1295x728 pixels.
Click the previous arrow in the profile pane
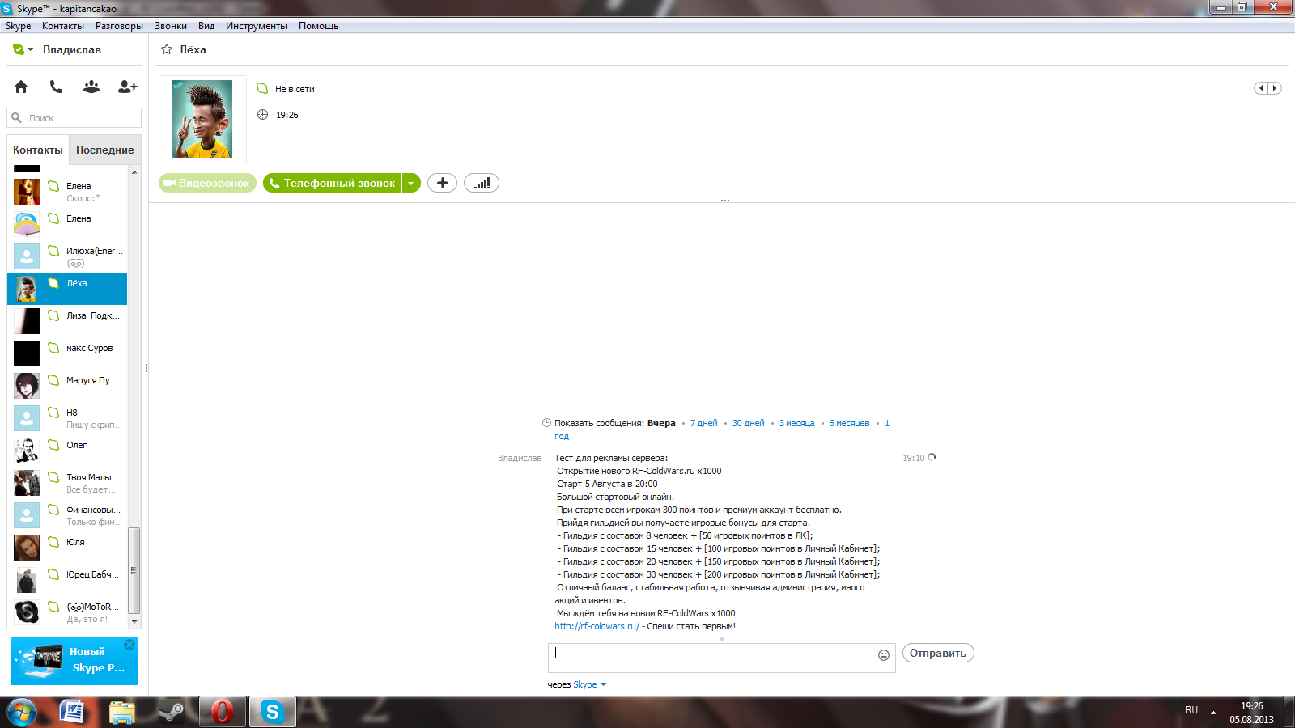coord(1261,88)
